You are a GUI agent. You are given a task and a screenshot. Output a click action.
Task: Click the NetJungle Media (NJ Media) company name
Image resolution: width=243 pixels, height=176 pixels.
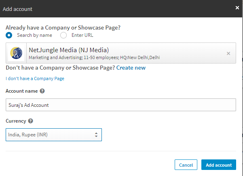click(x=69, y=50)
